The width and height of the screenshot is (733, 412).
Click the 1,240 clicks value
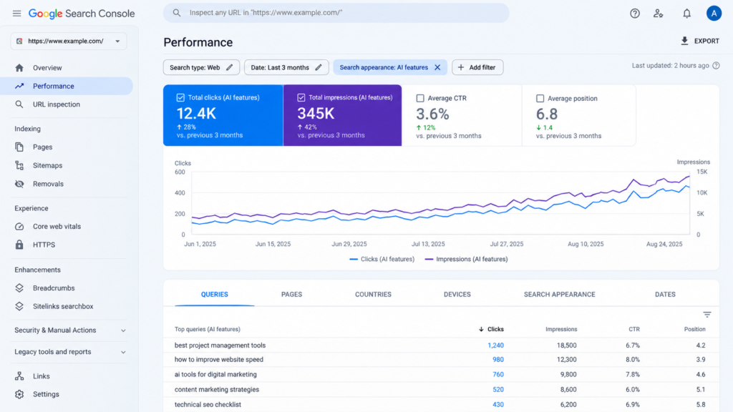495,345
